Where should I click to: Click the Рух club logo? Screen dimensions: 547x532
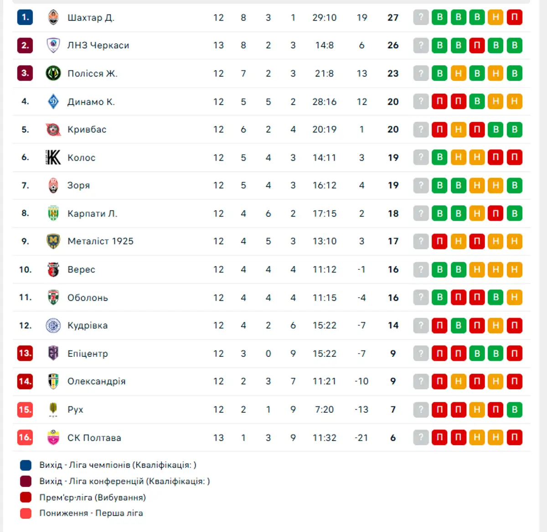click(53, 410)
